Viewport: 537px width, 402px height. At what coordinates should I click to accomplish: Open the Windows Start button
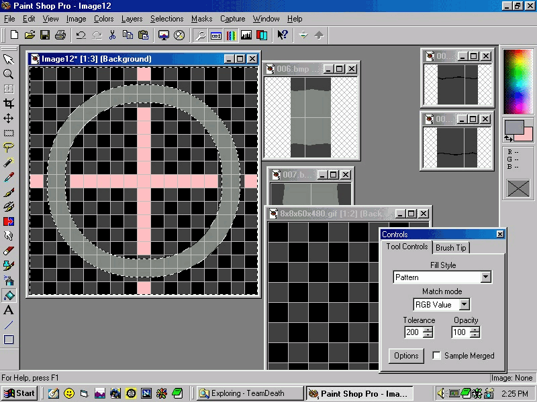click(19, 393)
